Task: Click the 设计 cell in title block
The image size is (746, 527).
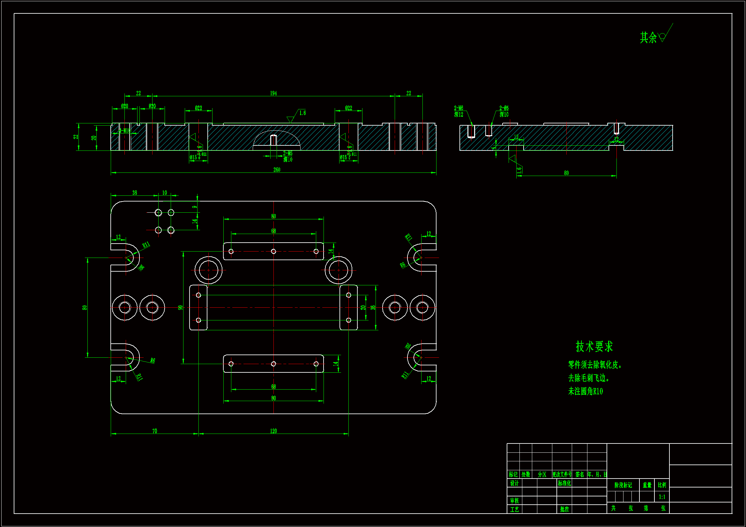Action: pos(514,483)
